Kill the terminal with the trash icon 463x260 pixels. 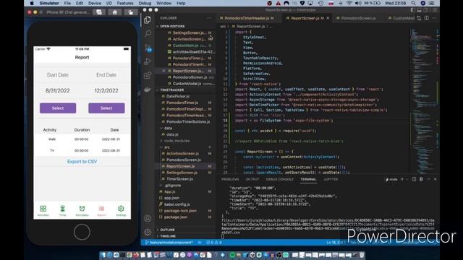click(x=421, y=179)
